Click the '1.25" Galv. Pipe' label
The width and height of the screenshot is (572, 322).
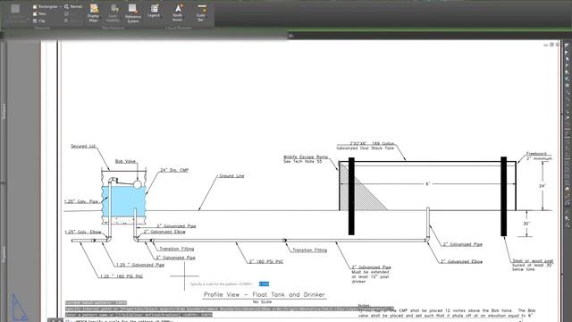81,201
